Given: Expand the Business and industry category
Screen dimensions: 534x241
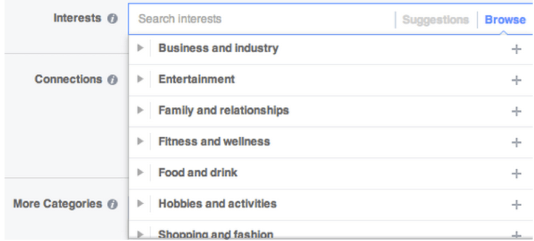Looking at the screenshot, I should pos(141,49).
